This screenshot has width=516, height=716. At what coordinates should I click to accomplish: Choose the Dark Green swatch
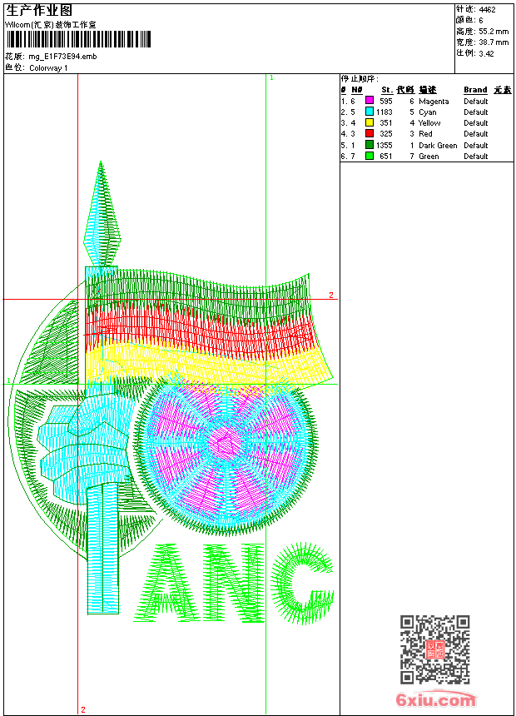coord(370,145)
